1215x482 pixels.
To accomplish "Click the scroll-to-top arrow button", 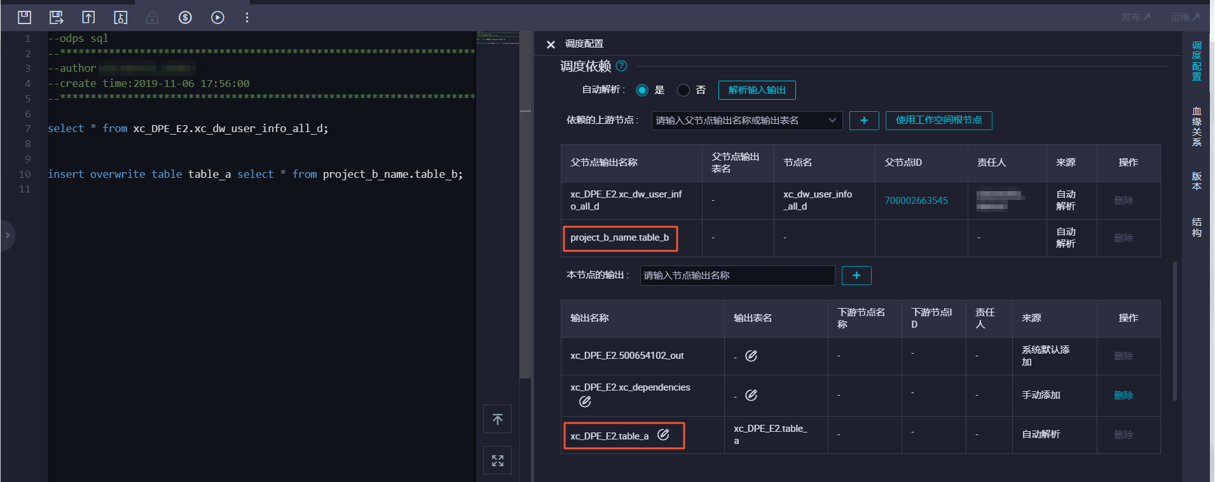I will coord(497,418).
